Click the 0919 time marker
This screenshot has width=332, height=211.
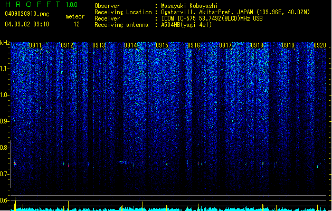pyautogui.click(x=288, y=45)
